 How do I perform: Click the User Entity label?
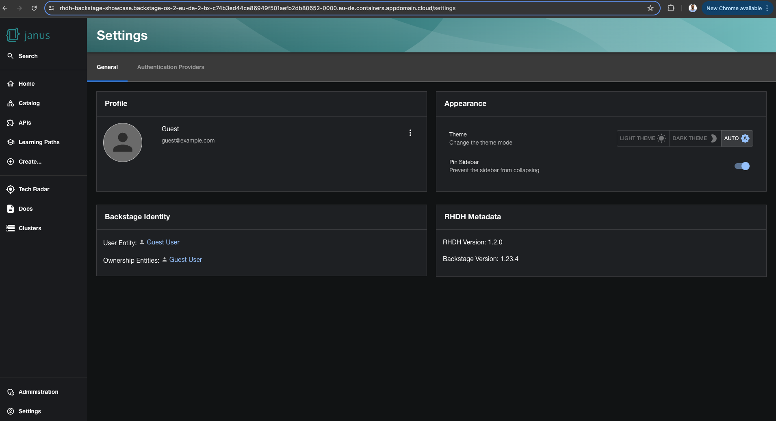click(x=120, y=243)
